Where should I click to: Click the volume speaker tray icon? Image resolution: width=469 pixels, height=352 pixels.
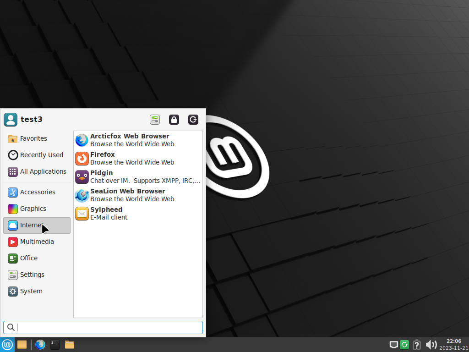coord(431,345)
